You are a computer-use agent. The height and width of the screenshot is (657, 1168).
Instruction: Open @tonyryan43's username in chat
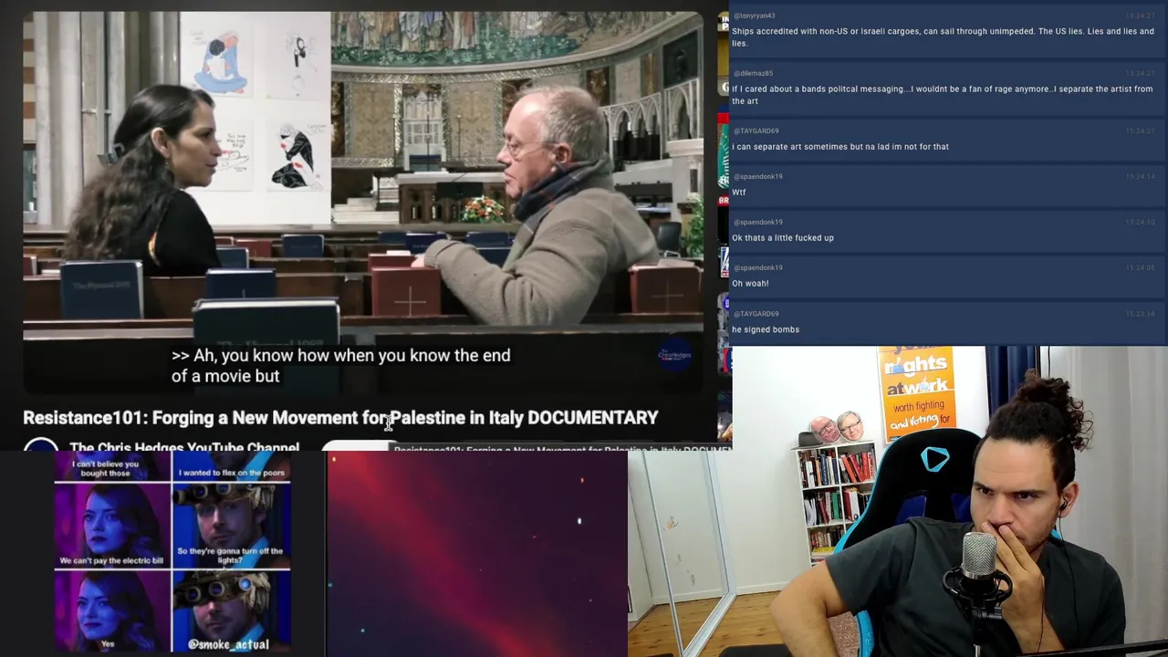click(754, 16)
